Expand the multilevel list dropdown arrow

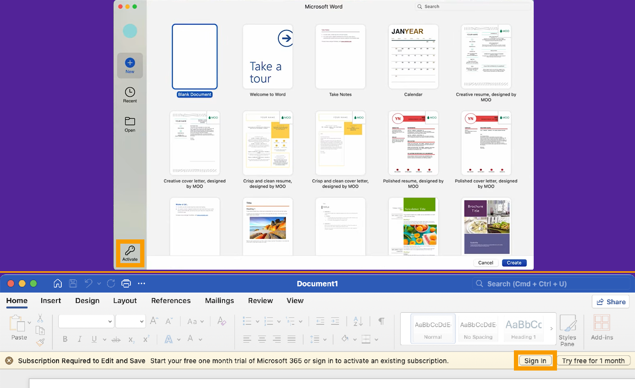coord(301,322)
